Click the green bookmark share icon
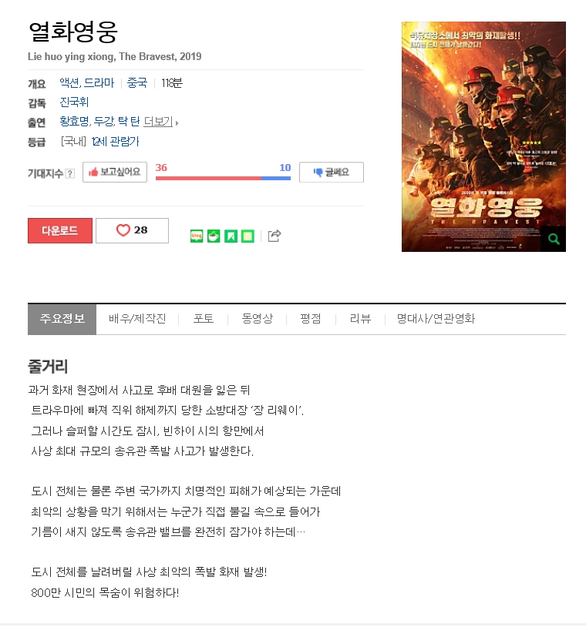 coord(231,236)
